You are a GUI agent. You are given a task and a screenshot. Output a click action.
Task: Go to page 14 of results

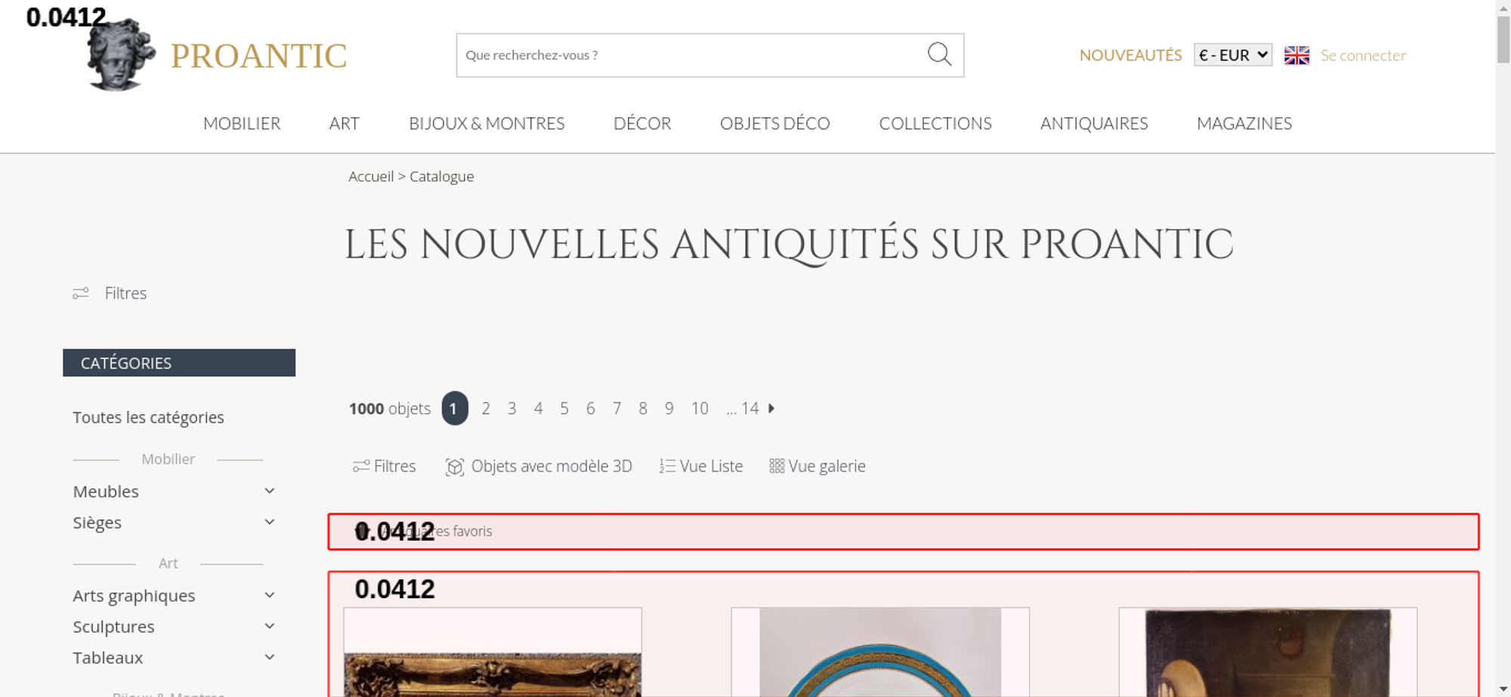(749, 409)
